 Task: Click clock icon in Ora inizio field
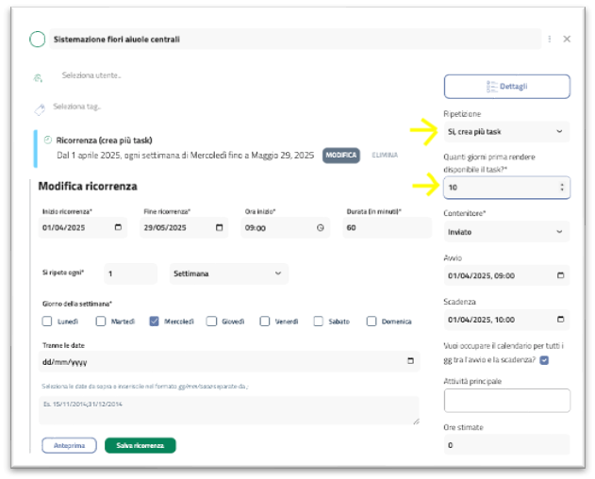(x=321, y=227)
